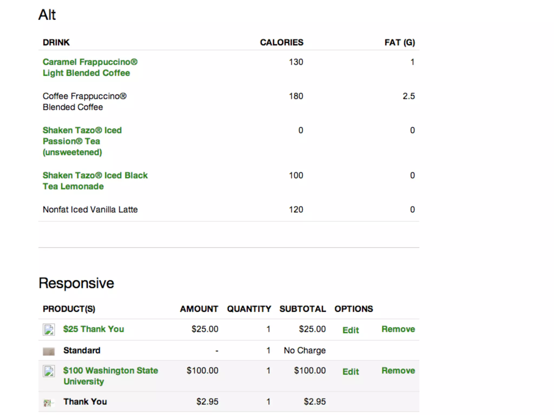Click the QUANTITY column header
This screenshot has height=415, width=554.
point(249,309)
